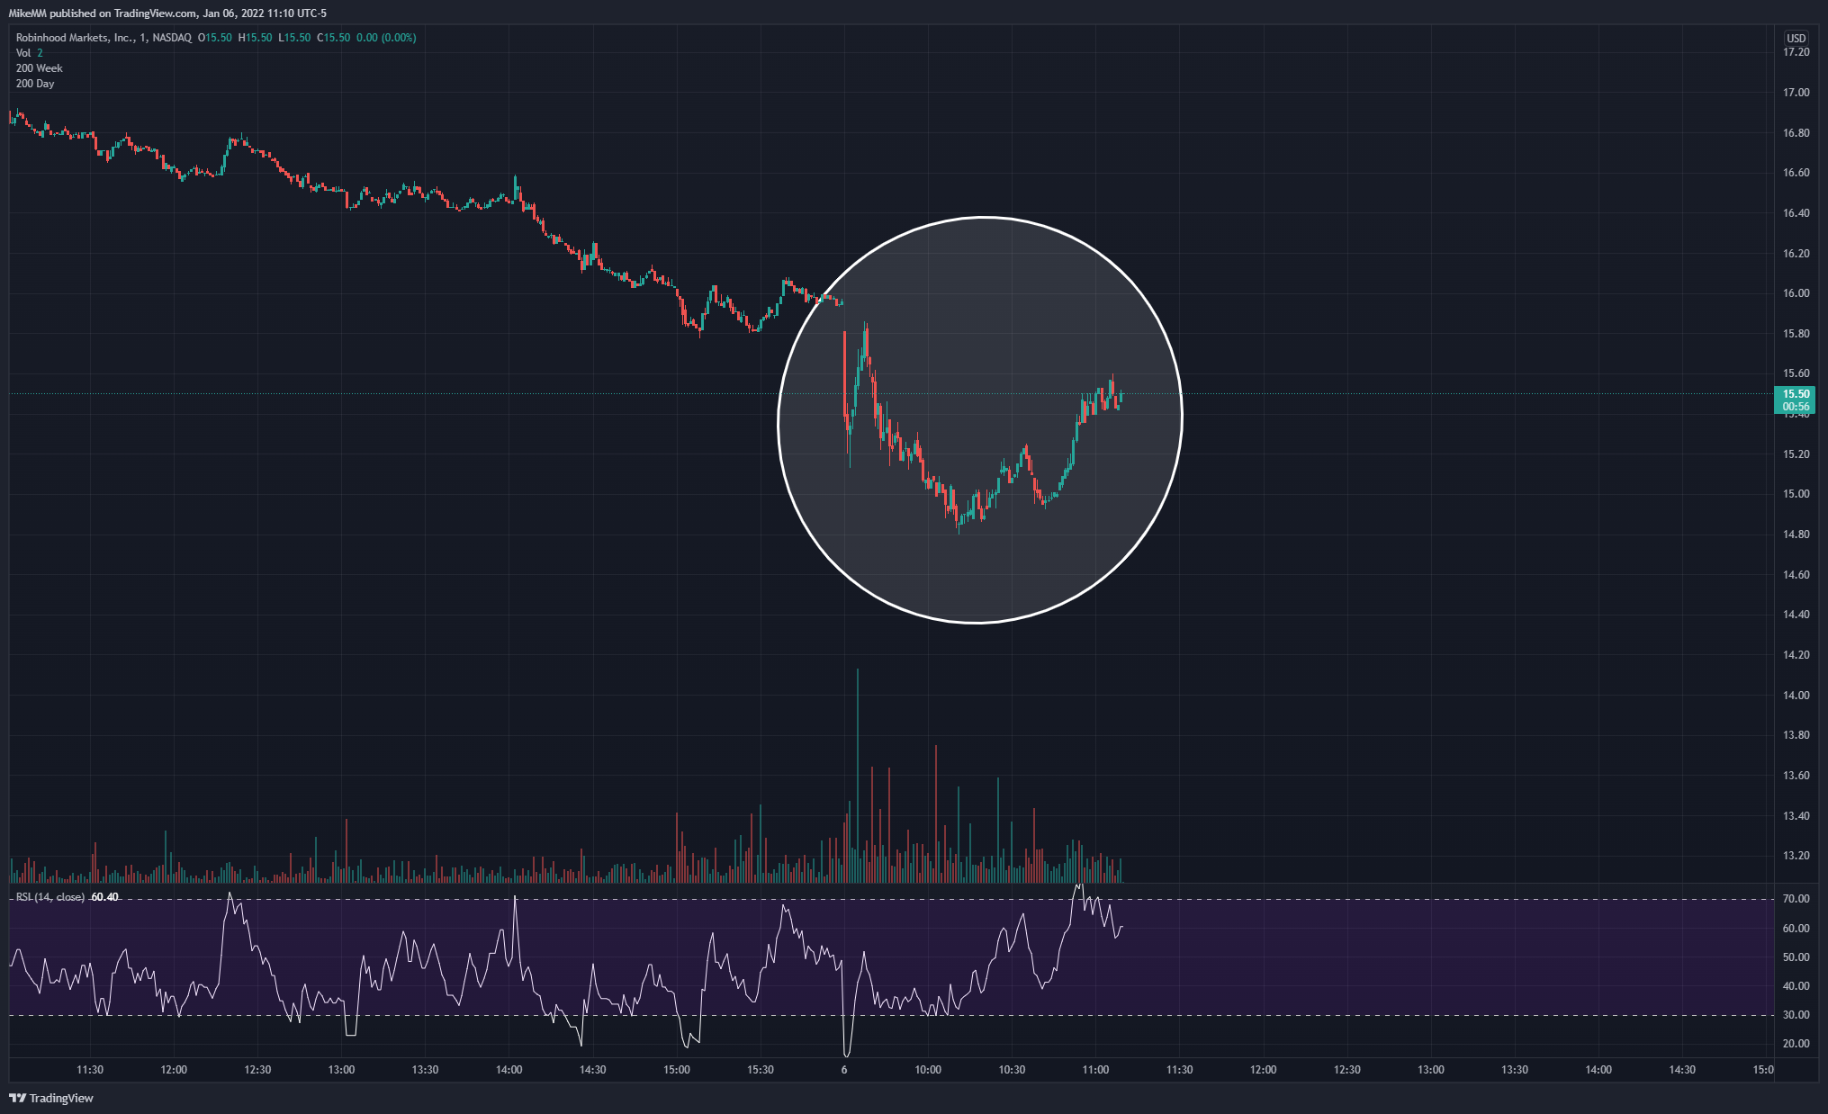This screenshot has width=1828, height=1114.
Task: Click the 10:30 time axis label
Action: tap(1012, 1070)
